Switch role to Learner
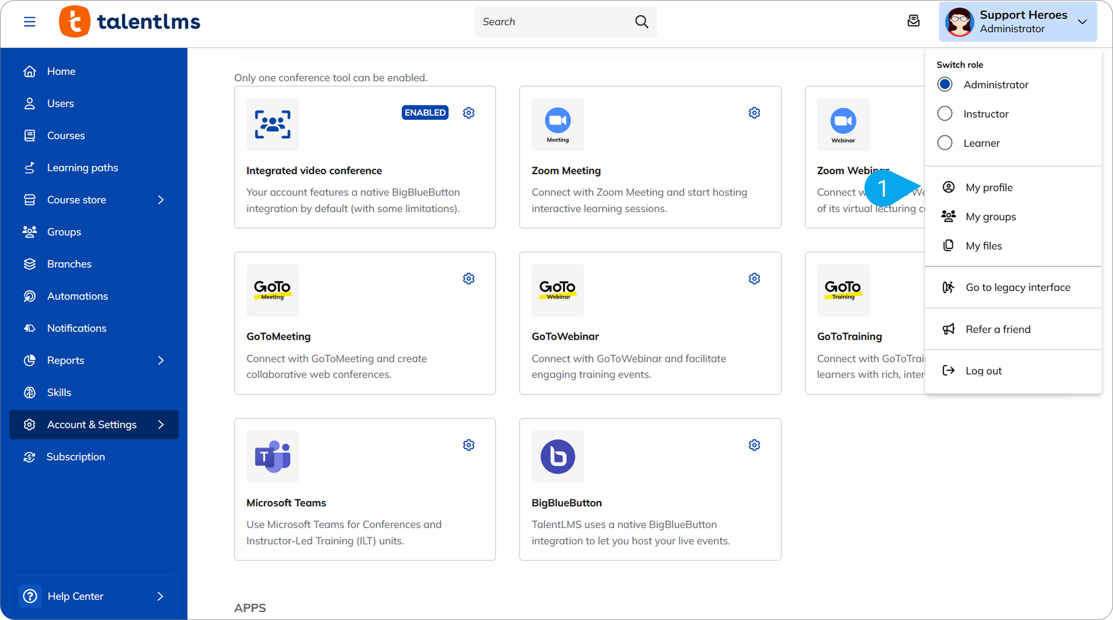Image resolution: width=1113 pixels, height=620 pixels. (945, 143)
